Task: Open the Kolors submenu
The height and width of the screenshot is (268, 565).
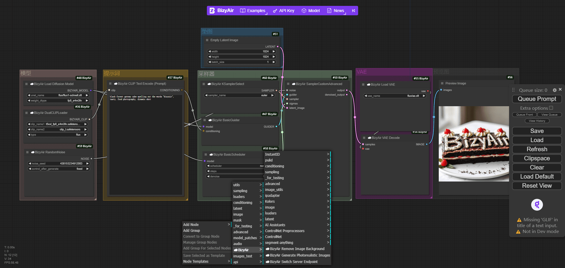Action: point(297,202)
